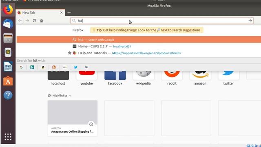This screenshot has height=147, width=261.
Task: Search htt with Amazon icon
Action: [x=43, y=67]
